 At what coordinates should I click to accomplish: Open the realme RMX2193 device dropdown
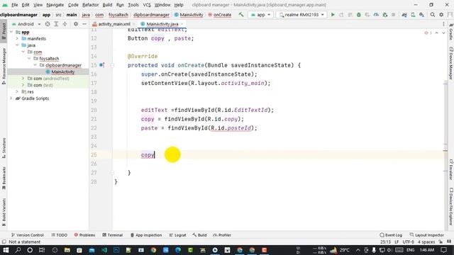(x=301, y=14)
